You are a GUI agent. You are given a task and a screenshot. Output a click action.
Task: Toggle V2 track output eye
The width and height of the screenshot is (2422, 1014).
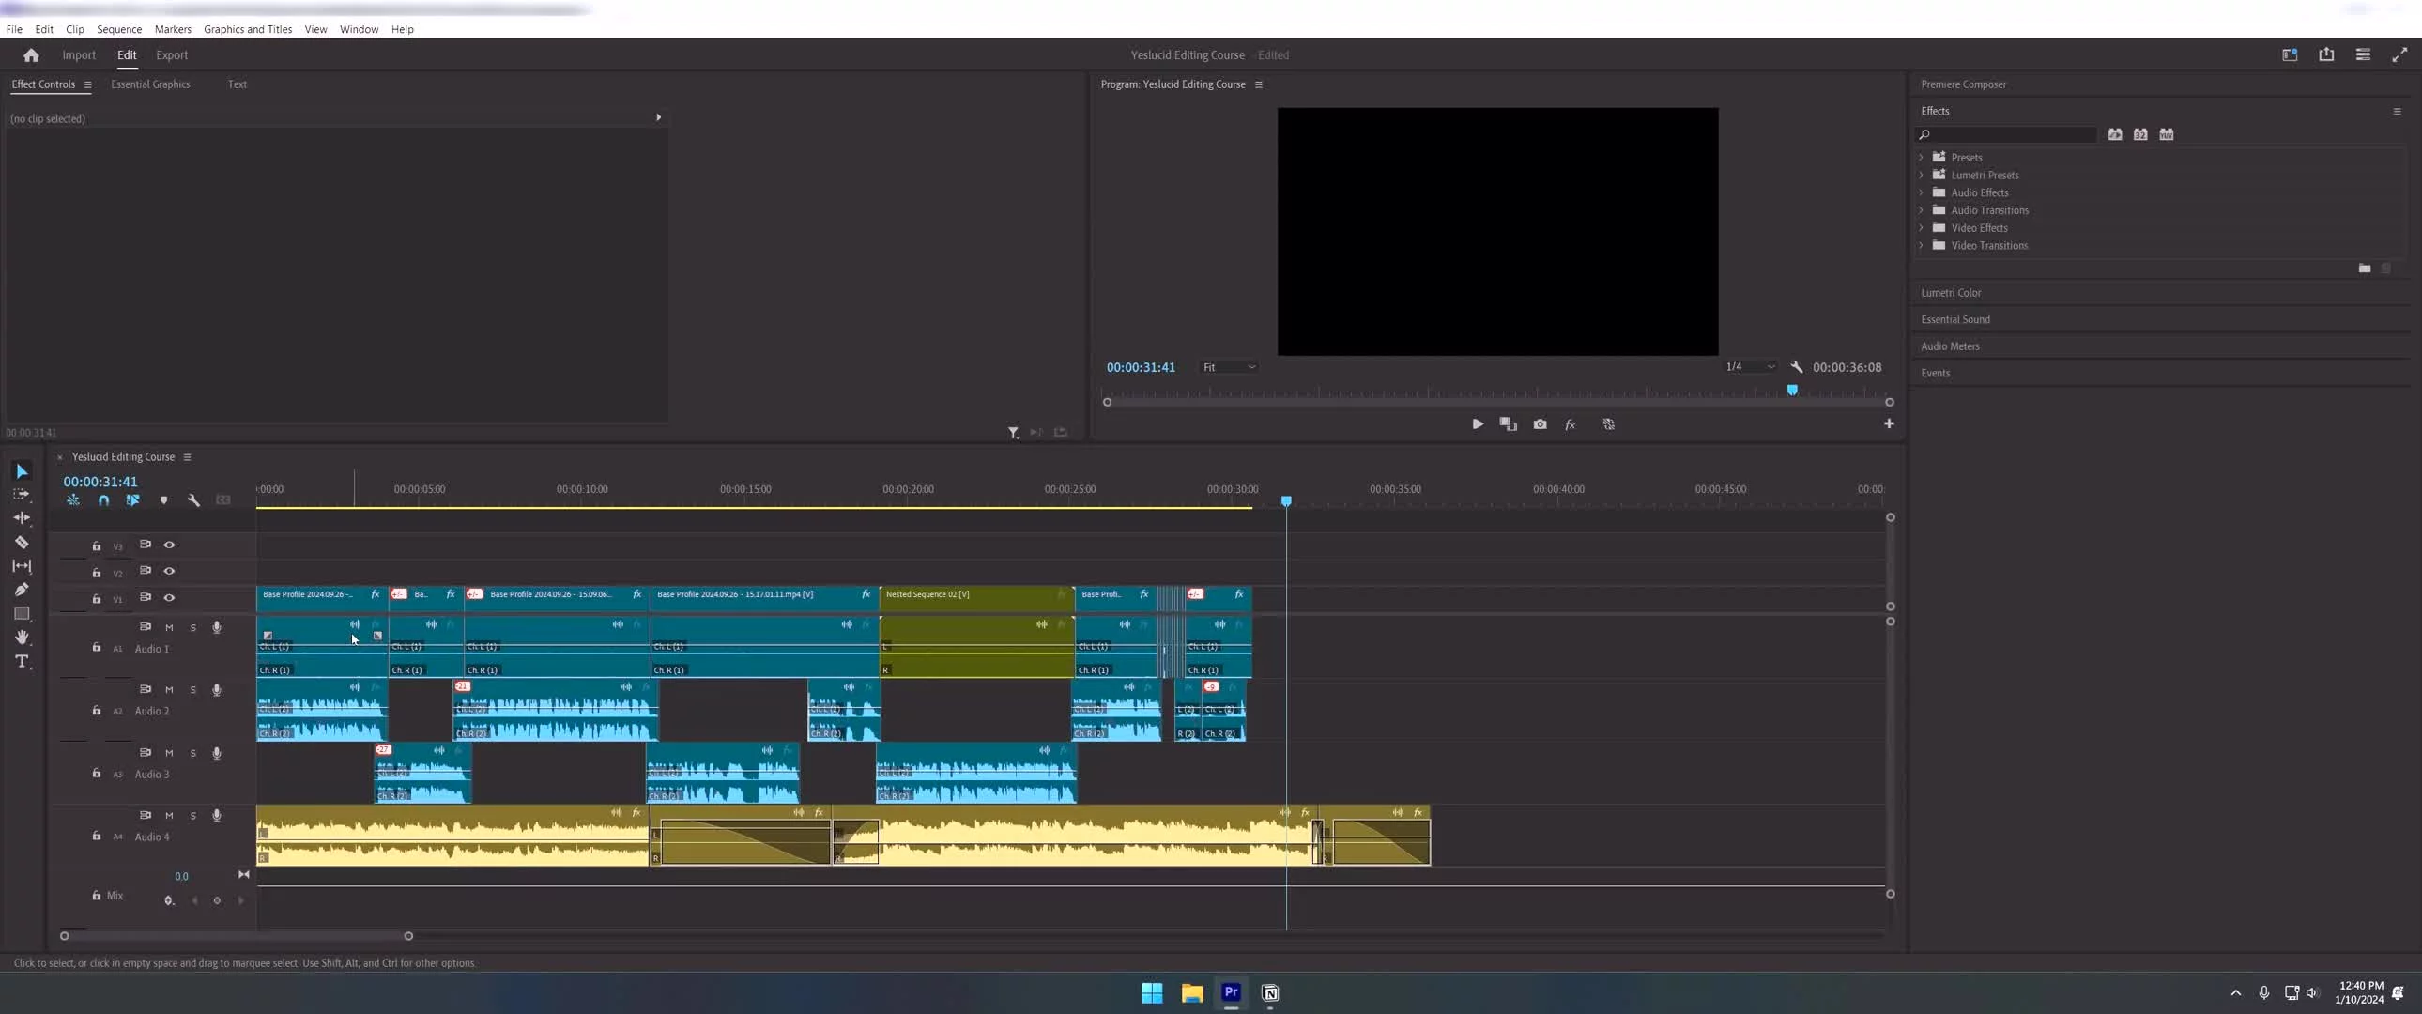pos(169,571)
